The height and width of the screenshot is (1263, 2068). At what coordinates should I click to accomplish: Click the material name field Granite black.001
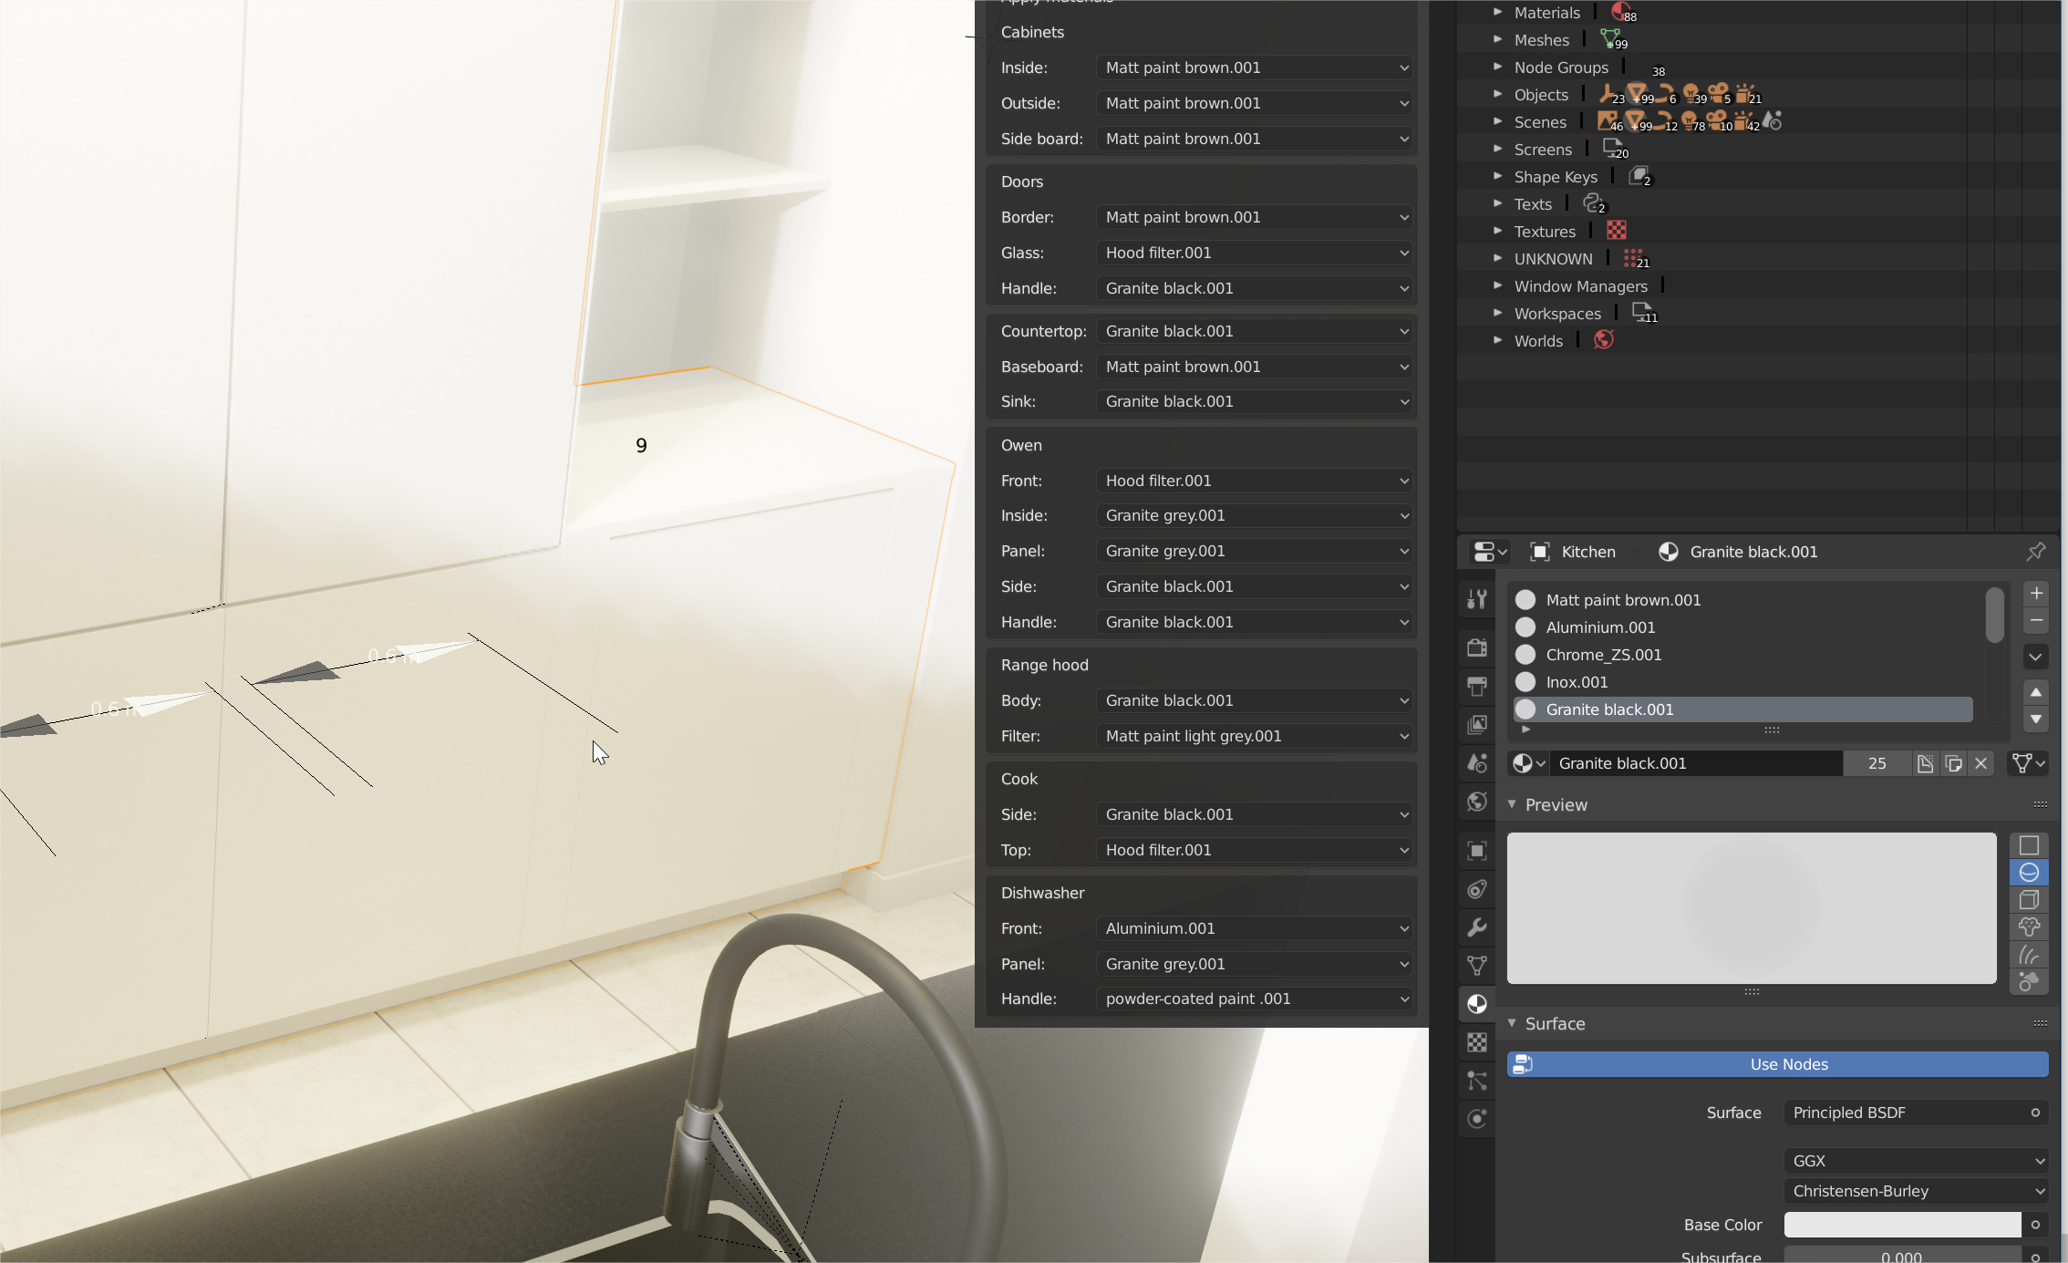coord(1696,763)
